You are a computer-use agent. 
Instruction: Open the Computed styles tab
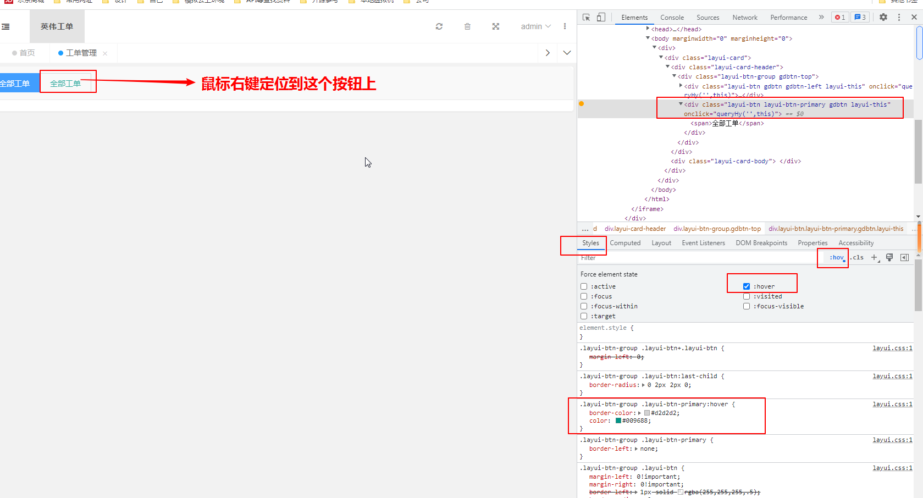click(625, 243)
